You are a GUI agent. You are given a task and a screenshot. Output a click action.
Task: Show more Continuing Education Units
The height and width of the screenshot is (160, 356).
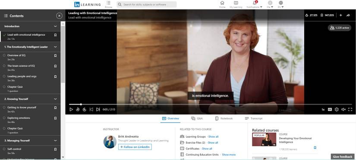pos(229,154)
